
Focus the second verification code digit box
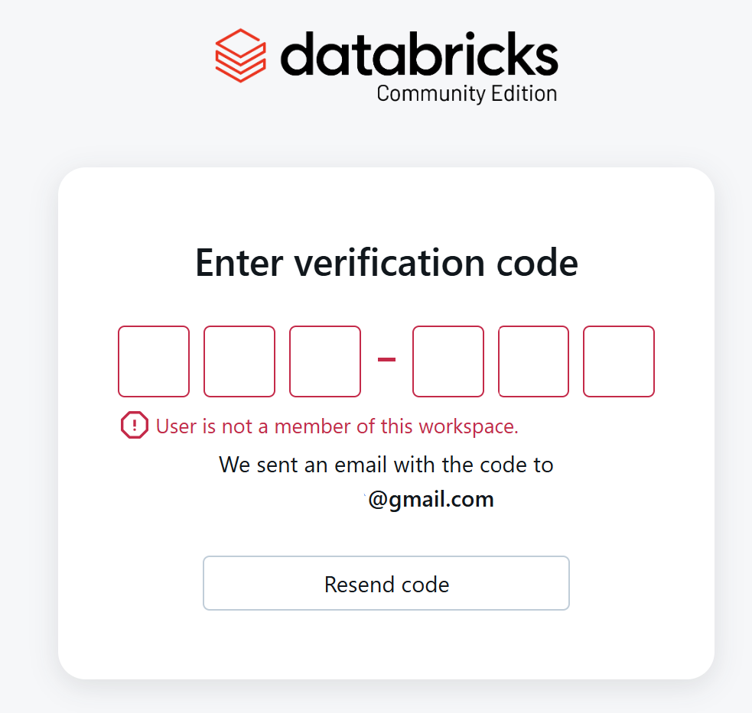click(239, 361)
